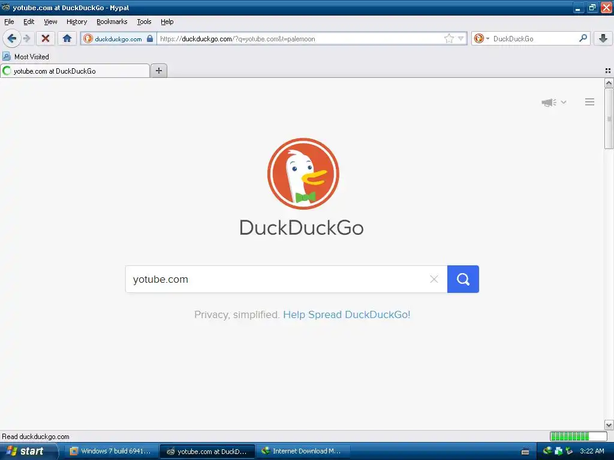Click the forward navigation arrow
614x460 pixels.
coord(26,38)
